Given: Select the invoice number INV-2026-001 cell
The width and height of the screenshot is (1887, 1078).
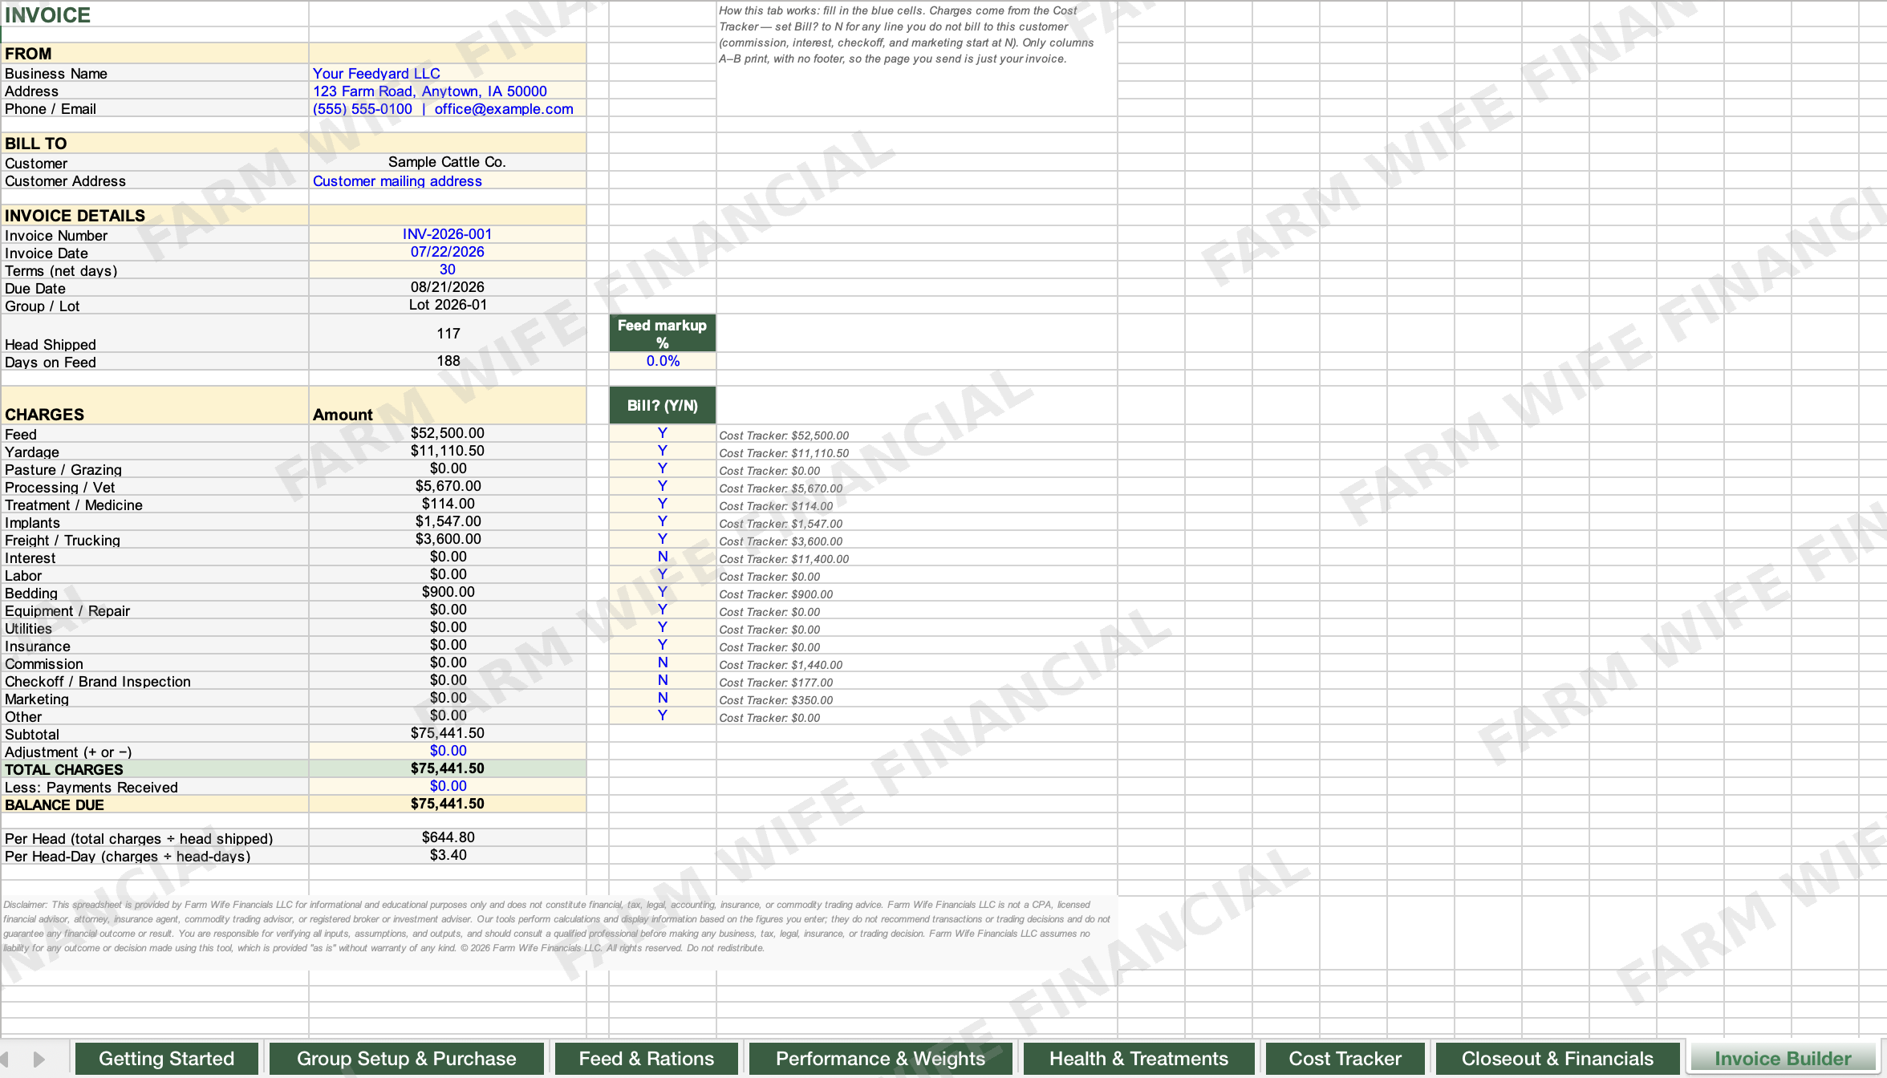Looking at the screenshot, I should (x=448, y=233).
